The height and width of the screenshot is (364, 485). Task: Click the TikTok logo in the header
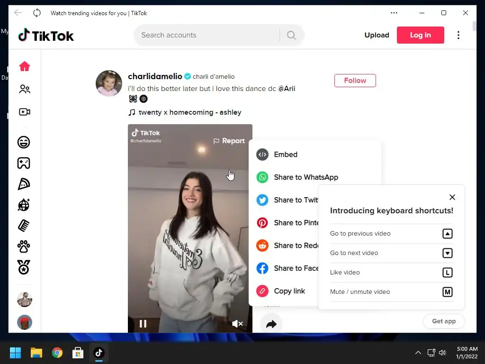[46, 36]
